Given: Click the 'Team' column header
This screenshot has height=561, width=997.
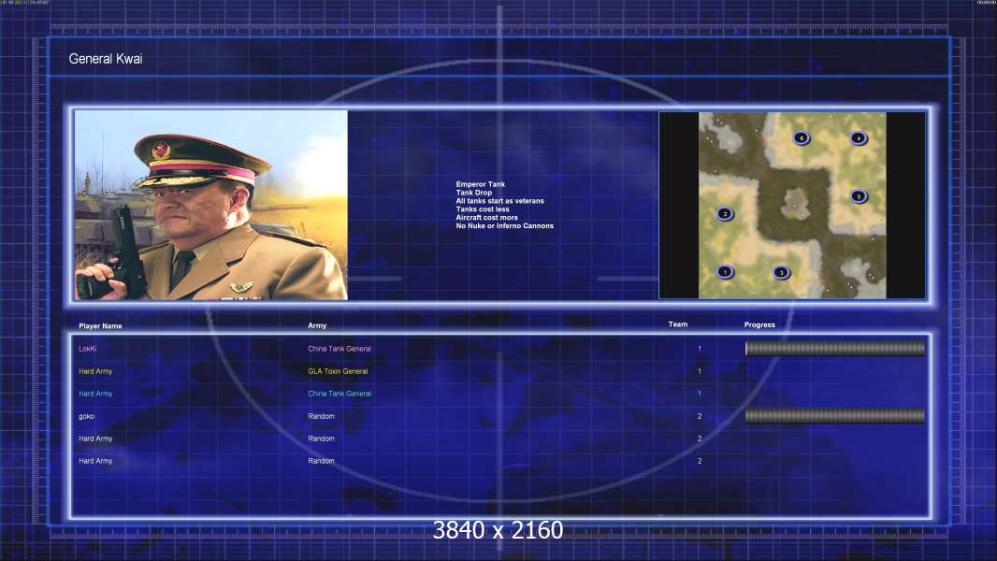Looking at the screenshot, I should 678,324.
